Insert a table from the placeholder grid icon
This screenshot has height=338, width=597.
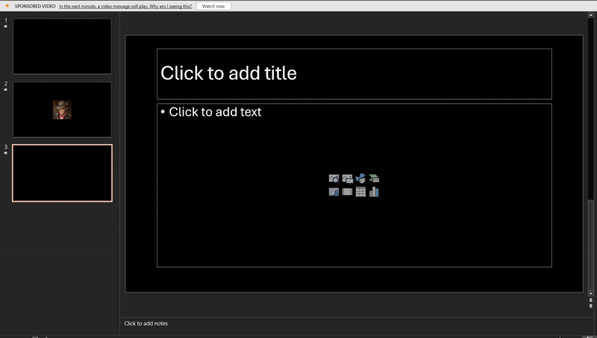point(360,192)
